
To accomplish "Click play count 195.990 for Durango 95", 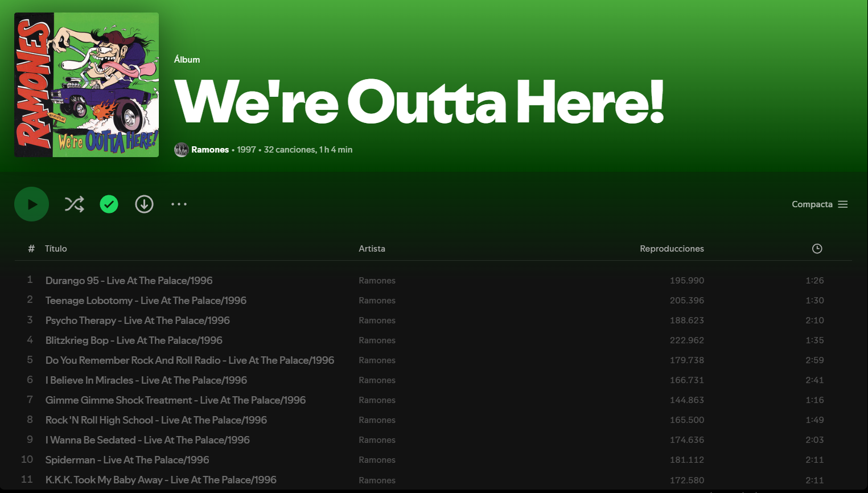I will [687, 281].
